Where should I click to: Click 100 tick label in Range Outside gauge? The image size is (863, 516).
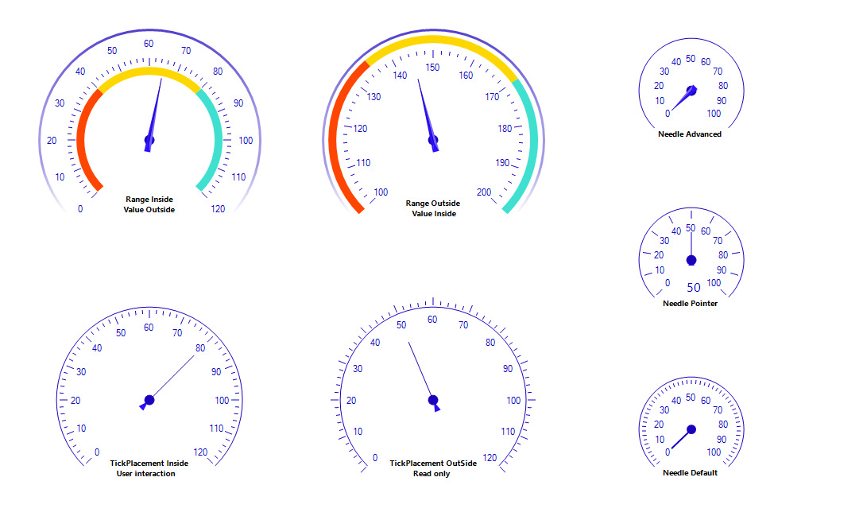[381, 192]
